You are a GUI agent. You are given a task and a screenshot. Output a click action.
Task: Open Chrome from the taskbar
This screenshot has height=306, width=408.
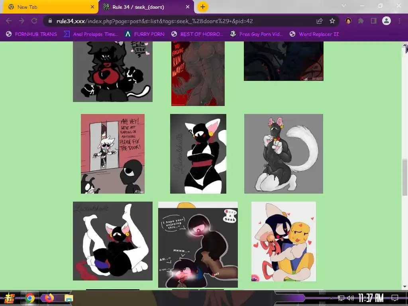click(x=30, y=298)
